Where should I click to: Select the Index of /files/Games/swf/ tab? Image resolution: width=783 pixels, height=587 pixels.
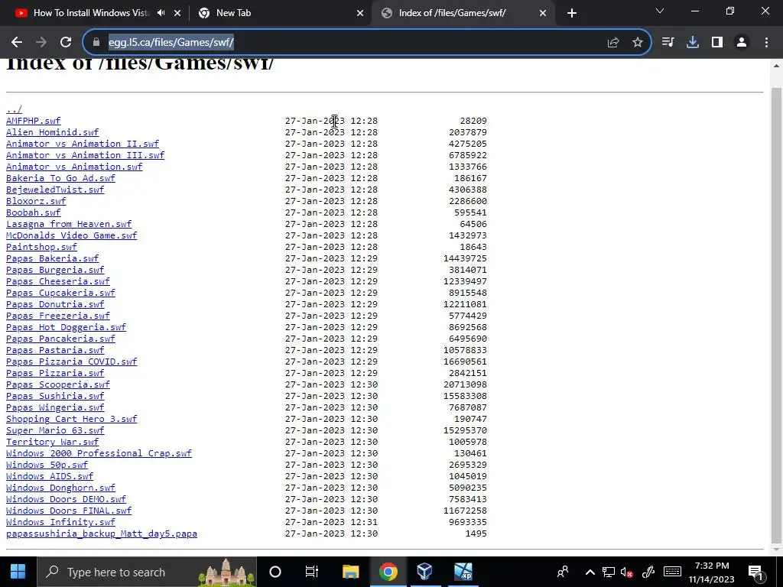point(452,13)
